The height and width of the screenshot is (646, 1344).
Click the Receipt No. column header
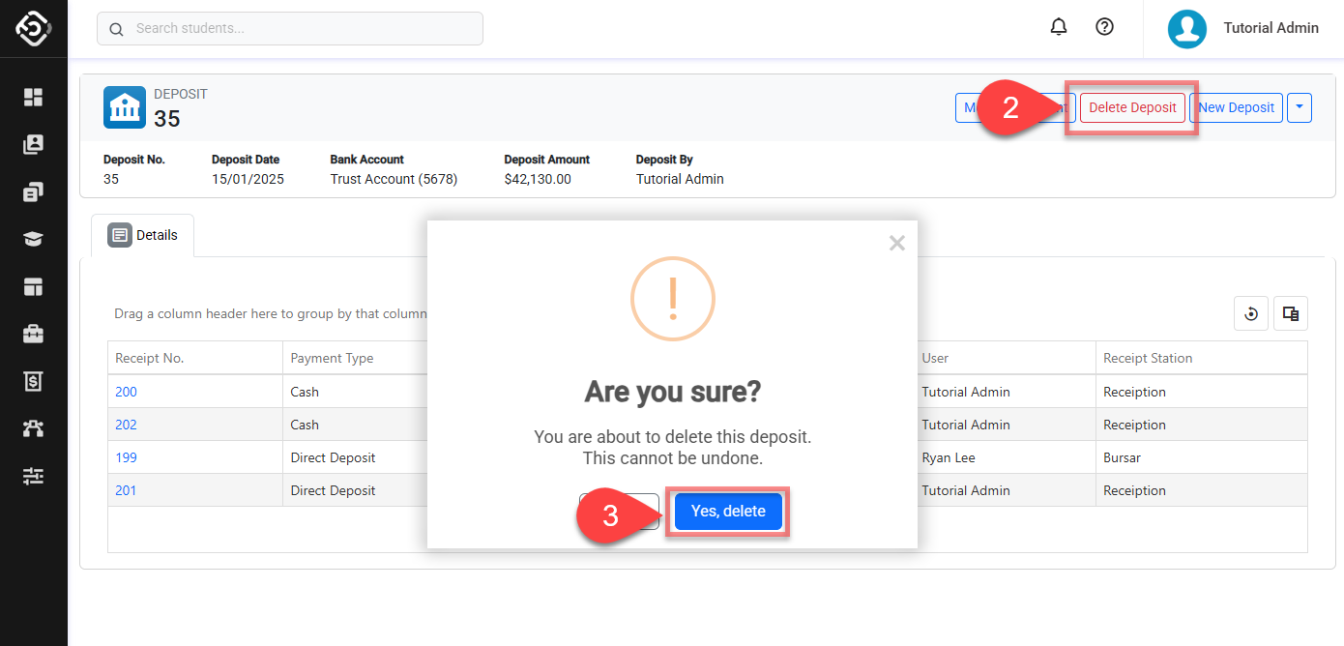(x=149, y=358)
